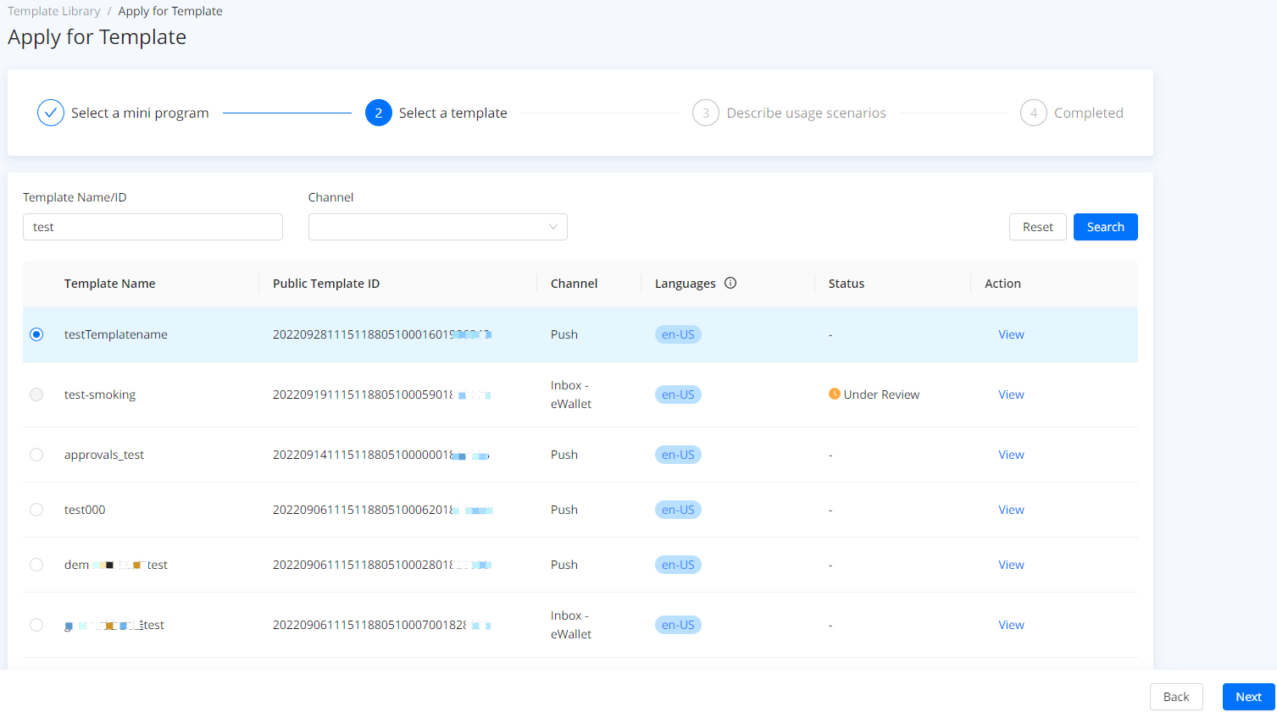
Task: Open the Channel dropdown
Action: 437,227
